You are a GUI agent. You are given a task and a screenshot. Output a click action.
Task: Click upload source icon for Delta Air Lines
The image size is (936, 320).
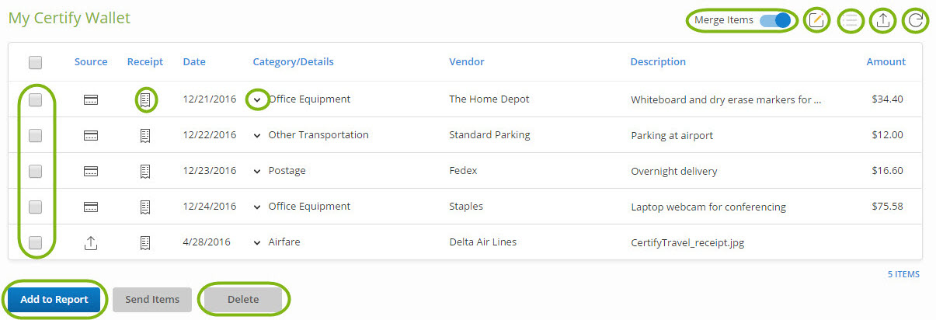91,243
